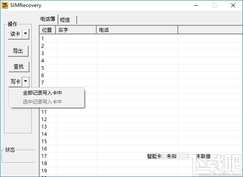
Task: Minimize the SIMRecovery window
Action: pyautogui.click(x=196, y=5)
